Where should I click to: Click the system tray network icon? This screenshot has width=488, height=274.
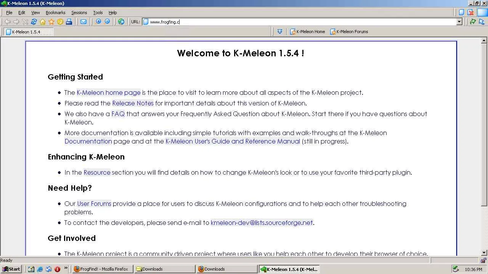(455, 269)
